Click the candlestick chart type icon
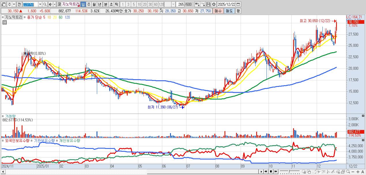This screenshot has height=175, width=366. point(197,4)
